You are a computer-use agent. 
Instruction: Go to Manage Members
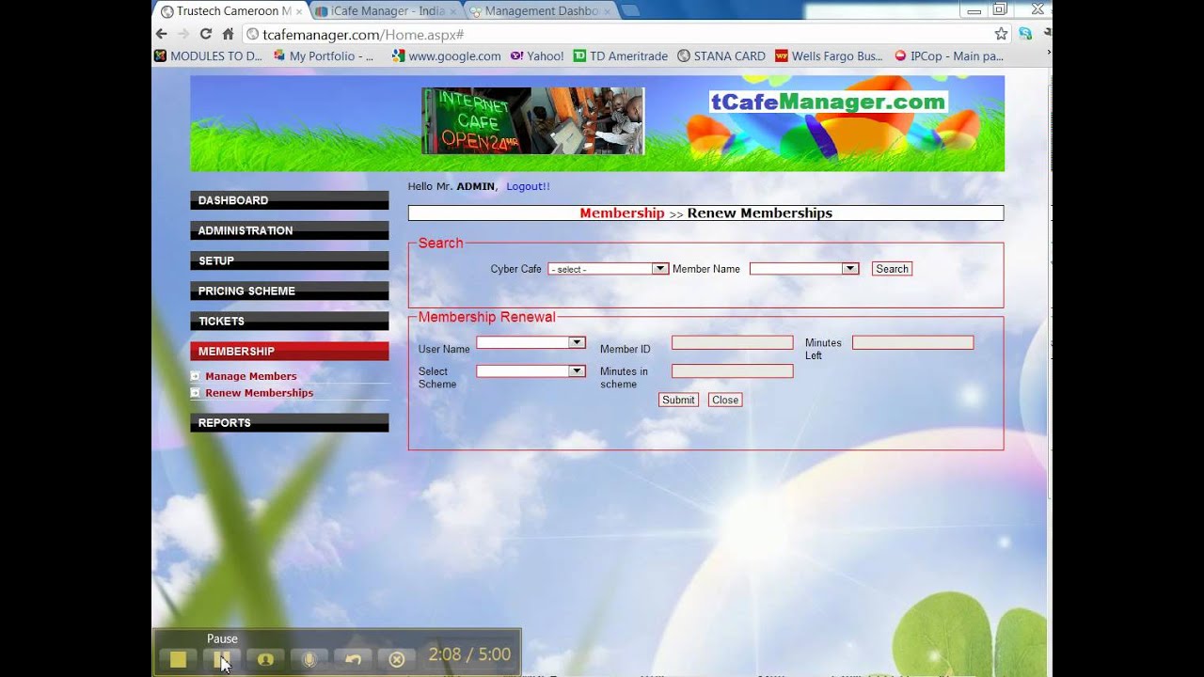click(x=251, y=376)
